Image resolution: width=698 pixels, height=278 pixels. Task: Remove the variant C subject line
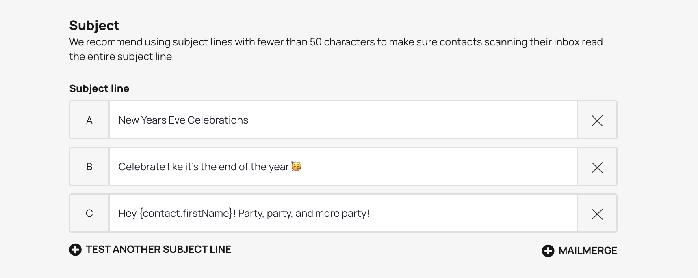pos(597,214)
